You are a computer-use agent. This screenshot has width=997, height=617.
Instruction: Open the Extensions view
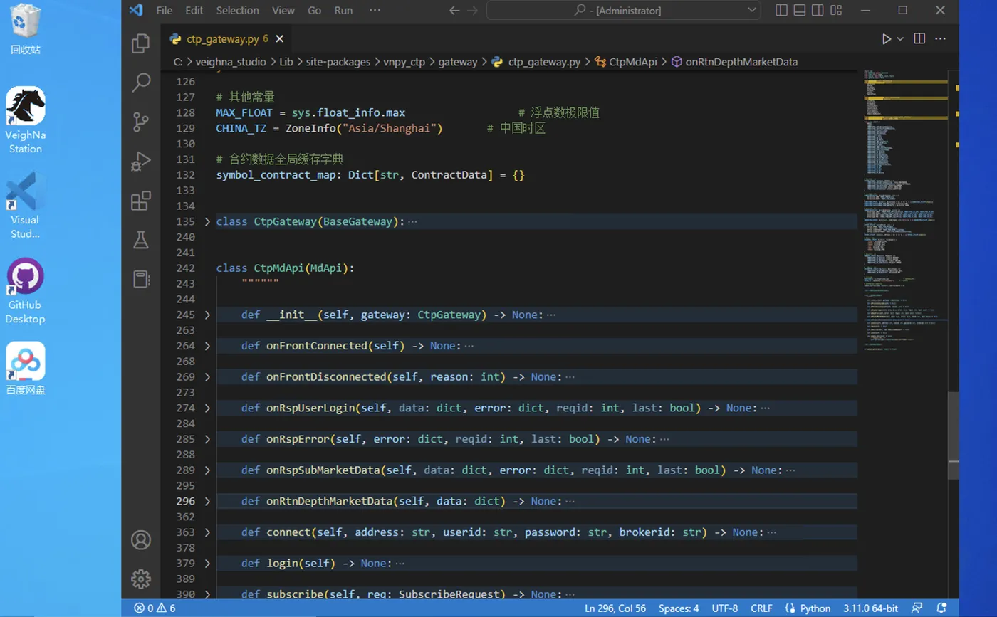tap(141, 201)
